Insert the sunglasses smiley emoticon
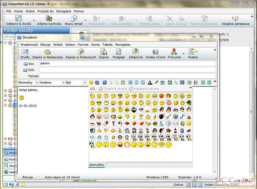Screen dimensions: 257x189 click(120, 96)
